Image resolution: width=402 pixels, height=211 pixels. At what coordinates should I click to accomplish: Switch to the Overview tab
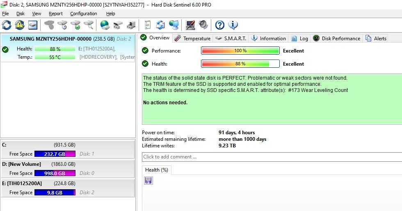pyautogui.click(x=155, y=38)
